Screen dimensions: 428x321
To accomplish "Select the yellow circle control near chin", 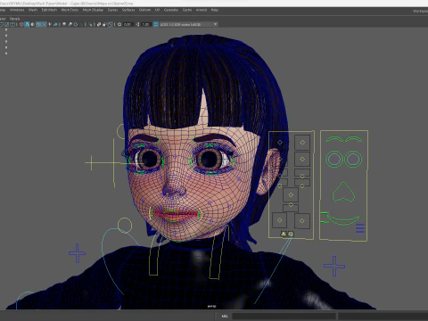I will pyautogui.click(x=125, y=226).
